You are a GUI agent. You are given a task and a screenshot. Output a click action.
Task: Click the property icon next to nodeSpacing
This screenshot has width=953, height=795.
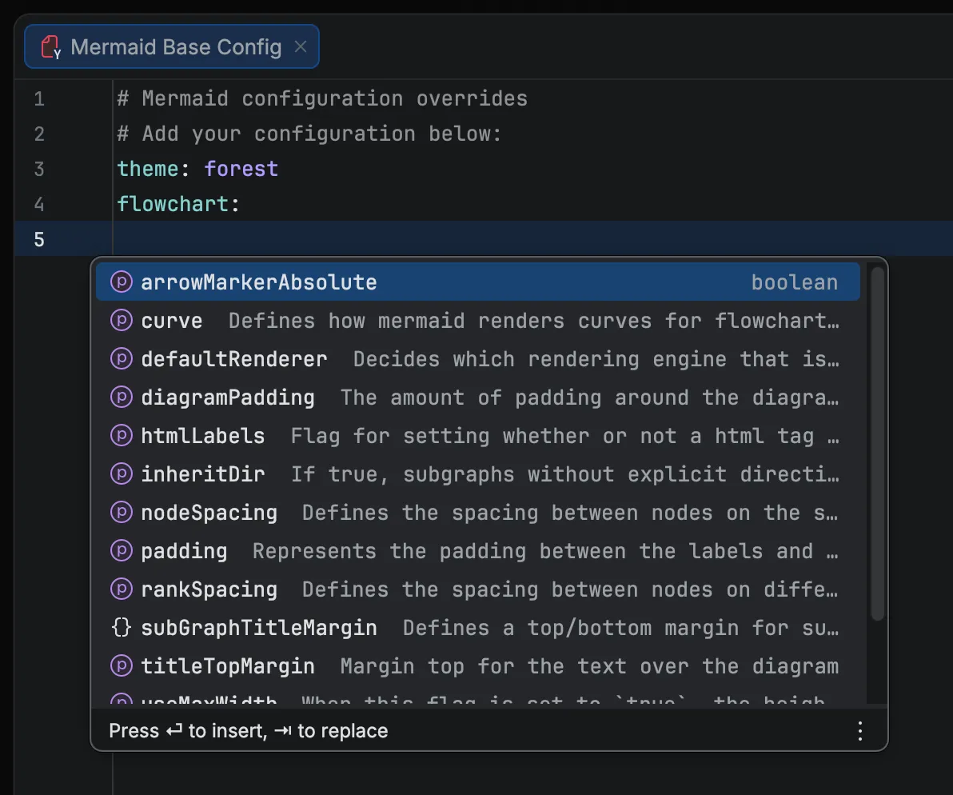120,512
